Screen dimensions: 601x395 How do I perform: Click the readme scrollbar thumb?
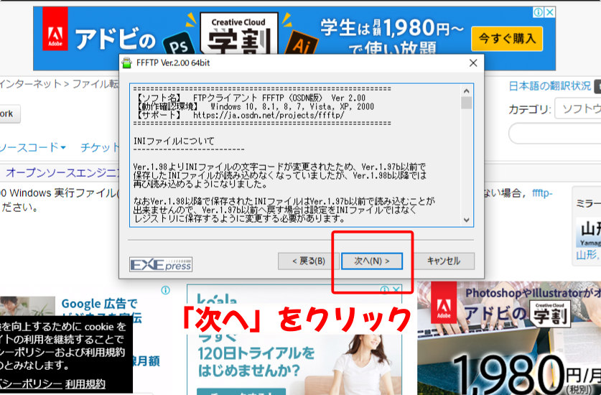466,103
